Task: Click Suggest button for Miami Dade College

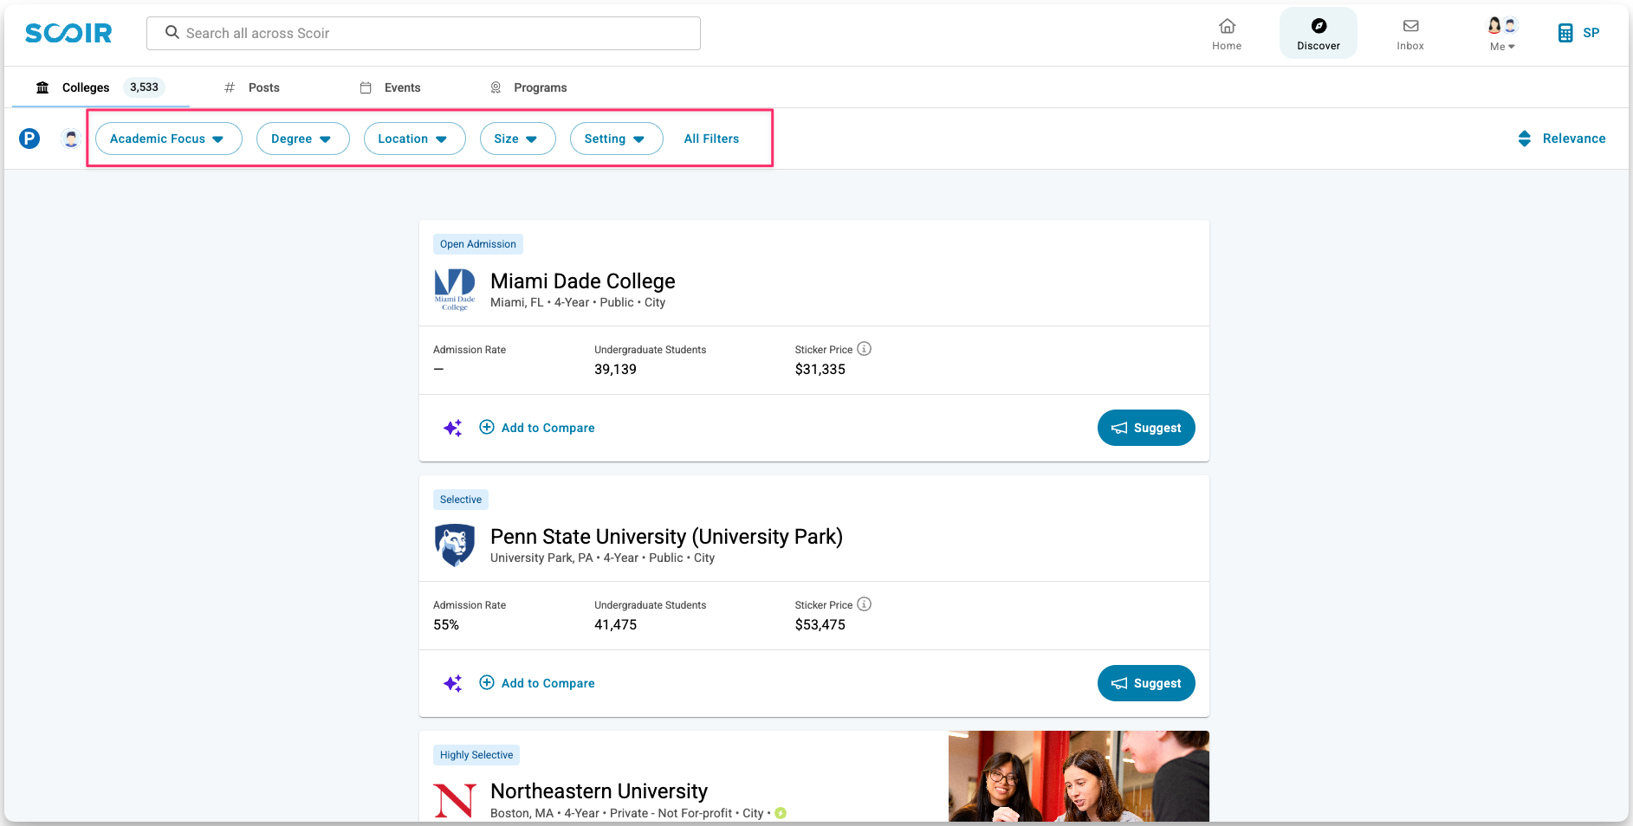Action: point(1145,428)
